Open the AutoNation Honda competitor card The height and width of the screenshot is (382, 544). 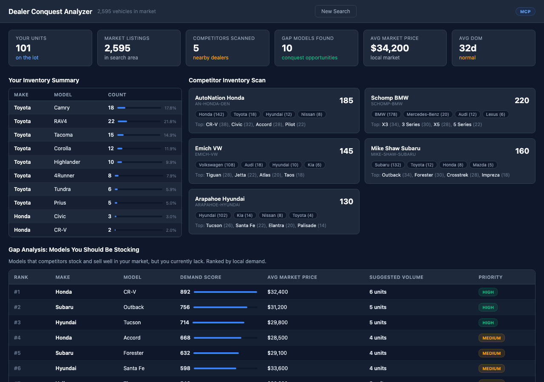[274, 110]
